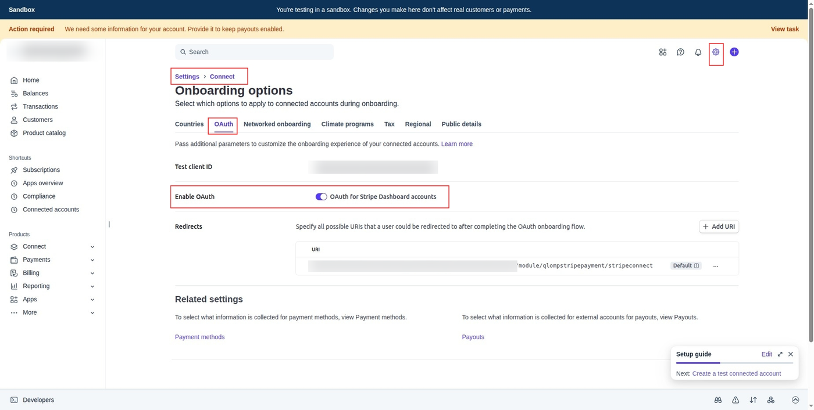The width and height of the screenshot is (814, 410).
Task: Click the Connected accounts clock icon
Action: point(14,210)
